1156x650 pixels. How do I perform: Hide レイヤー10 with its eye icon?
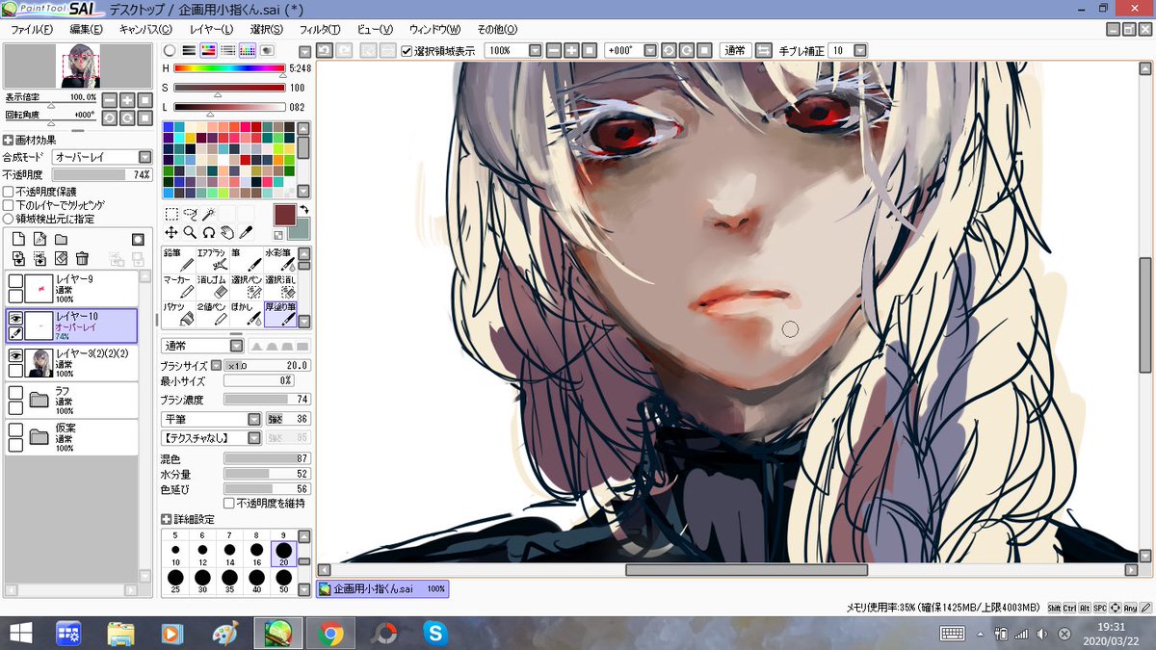[15, 318]
